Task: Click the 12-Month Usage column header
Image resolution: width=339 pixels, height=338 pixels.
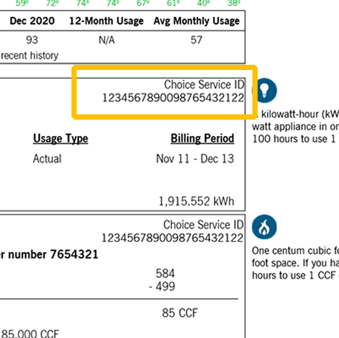Action: pos(106,21)
